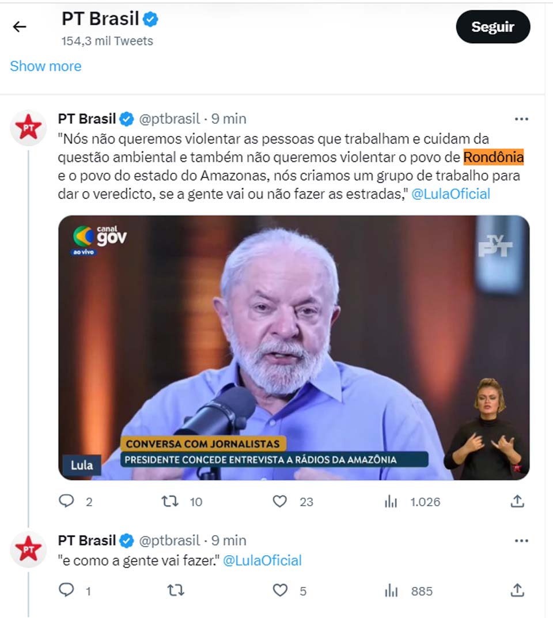Play the Lula interview video thumbnail

[x=294, y=347]
